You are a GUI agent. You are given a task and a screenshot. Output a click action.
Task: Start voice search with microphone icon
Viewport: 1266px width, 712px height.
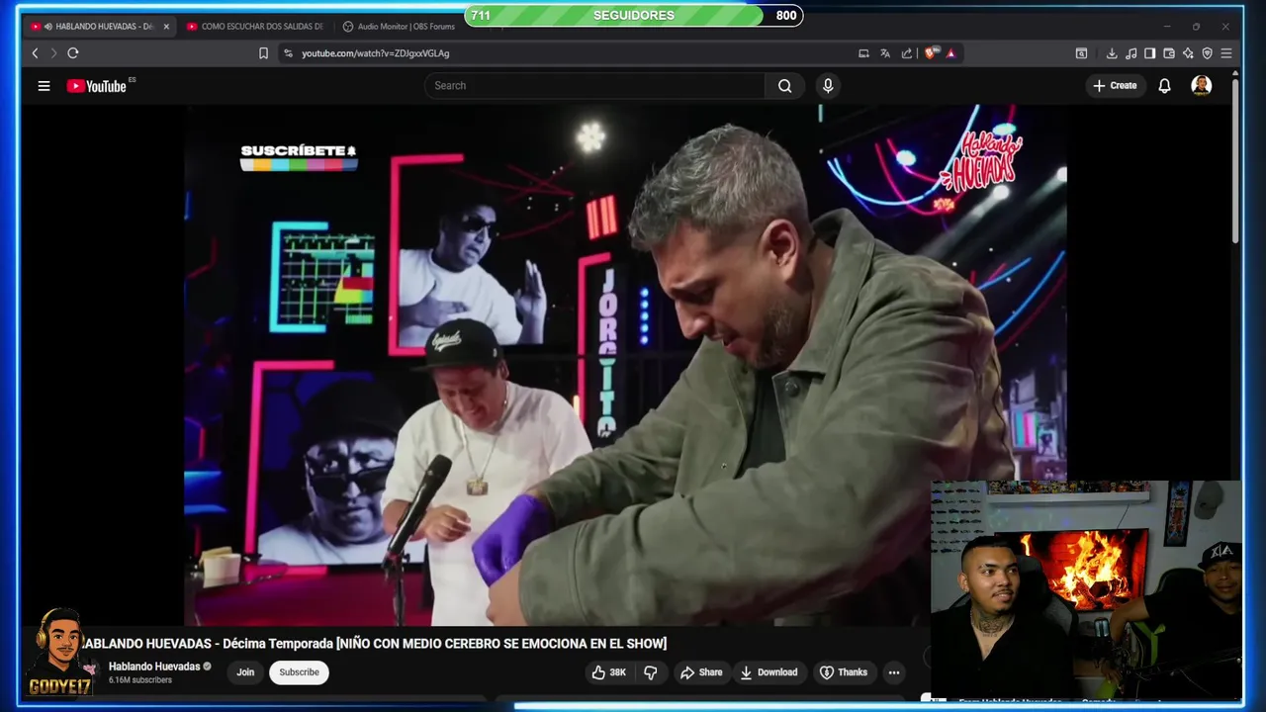[x=828, y=86]
